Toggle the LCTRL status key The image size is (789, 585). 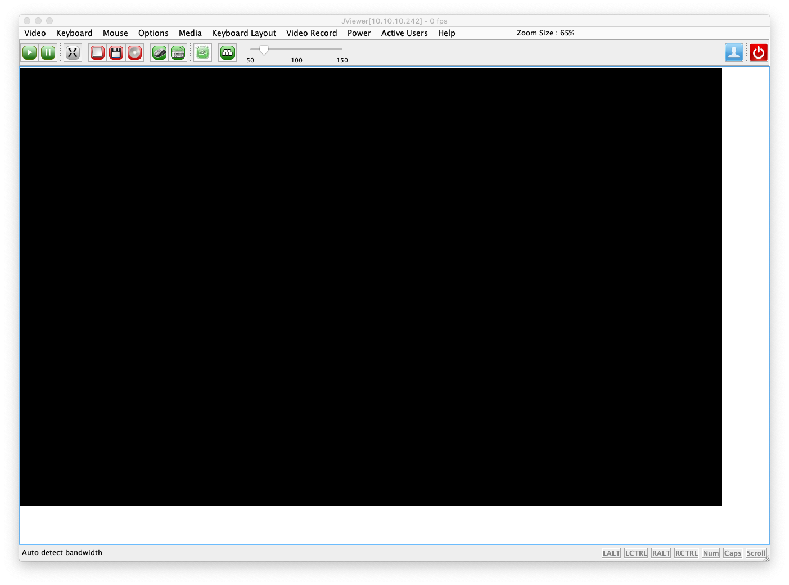pos(636,553)
